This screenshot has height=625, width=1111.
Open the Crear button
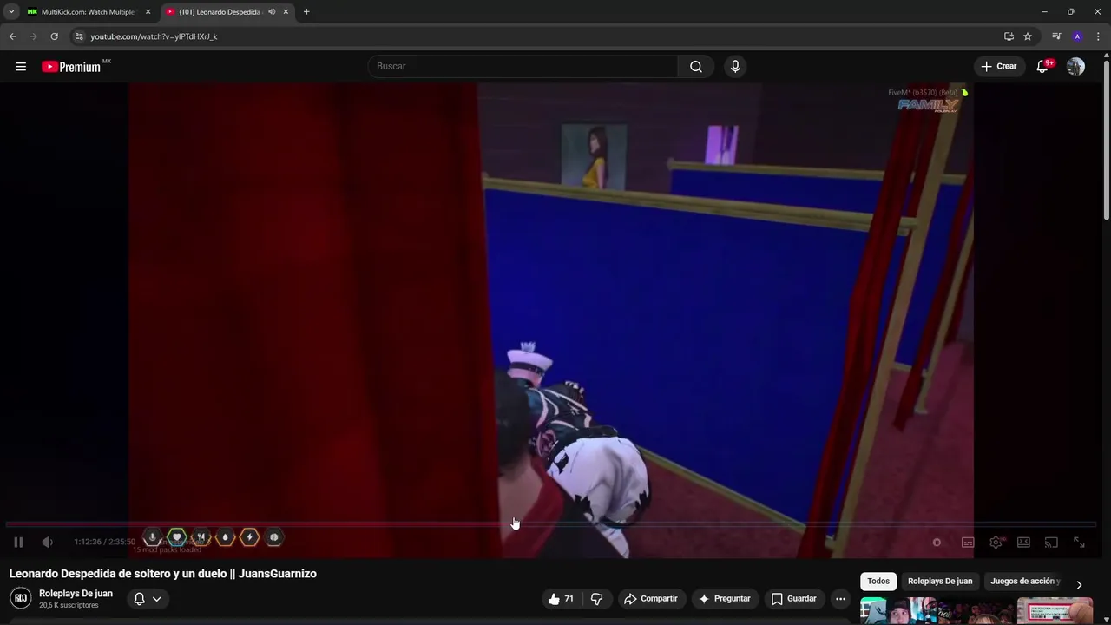[x=999, y=67]
